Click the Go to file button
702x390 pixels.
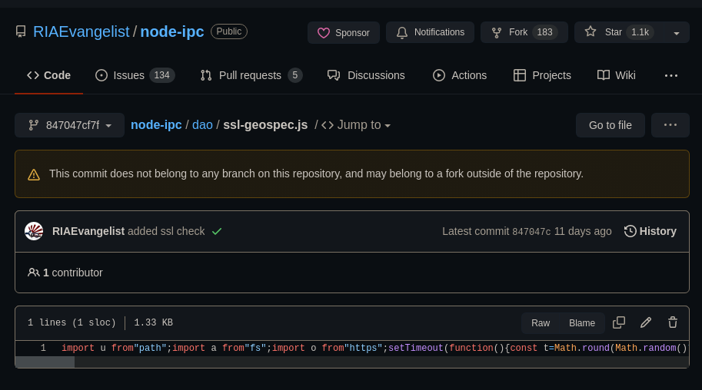click(611, 125)
